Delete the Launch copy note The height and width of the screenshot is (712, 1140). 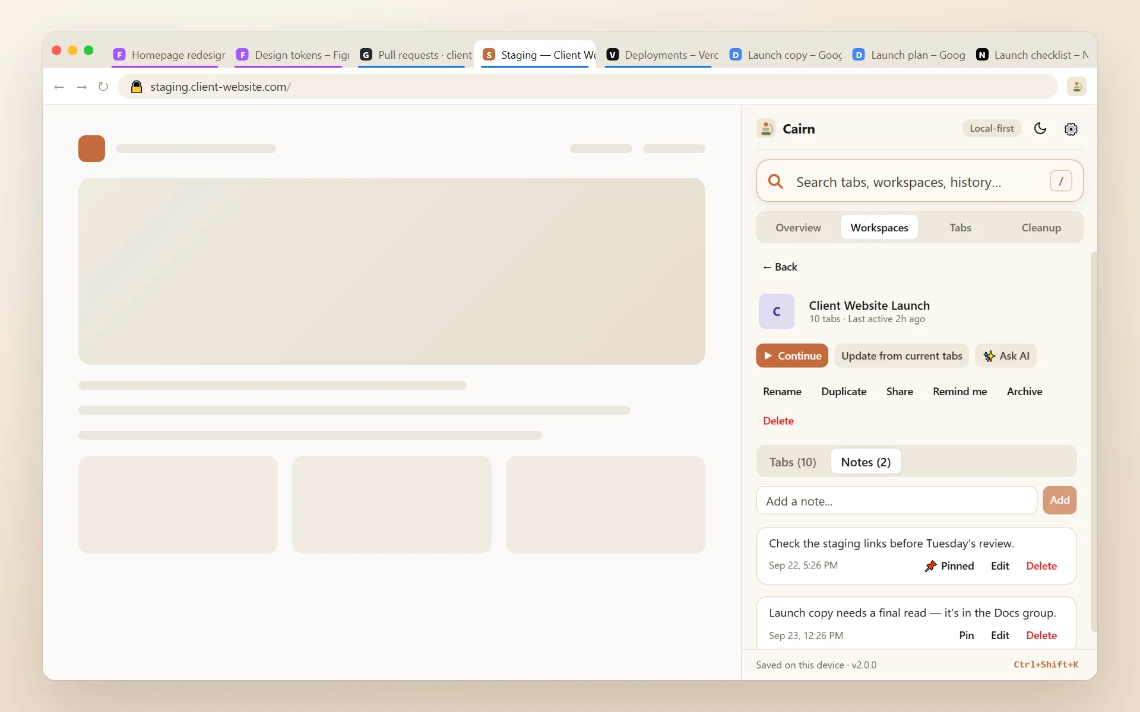click(x=1041, y=635)
